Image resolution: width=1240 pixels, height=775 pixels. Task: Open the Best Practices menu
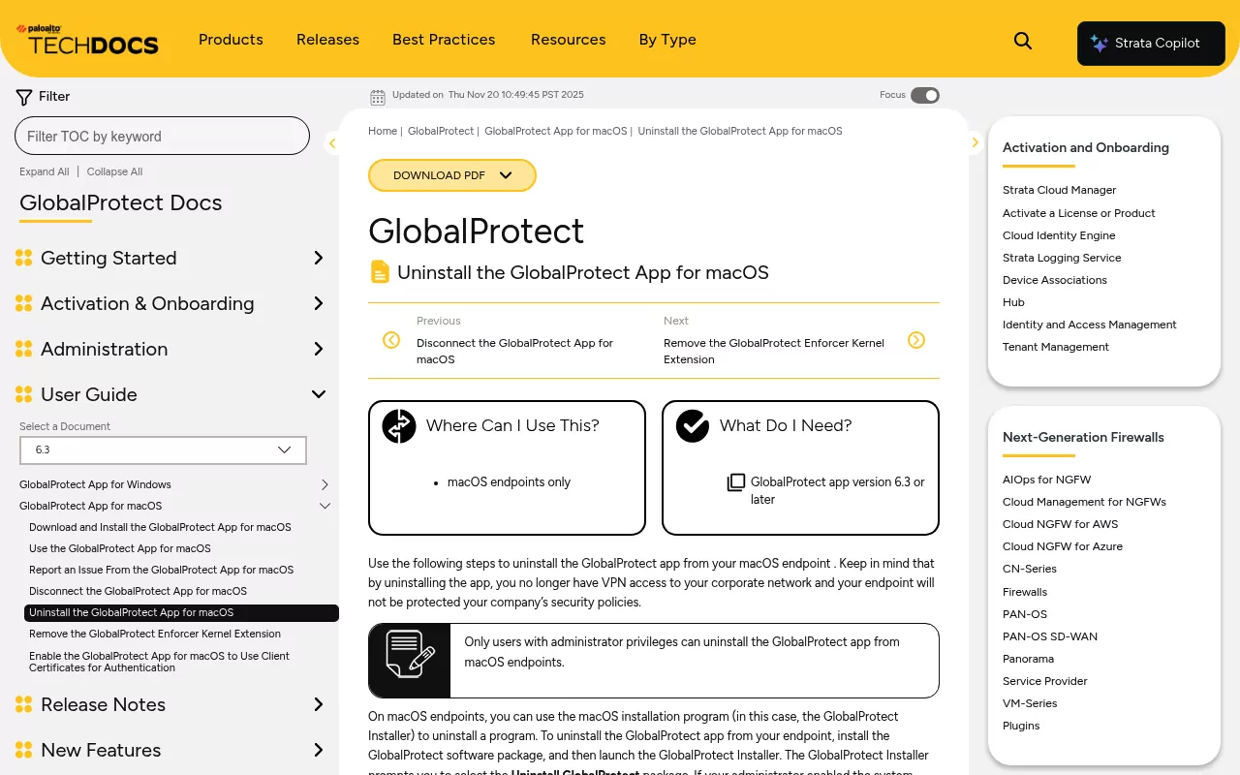click(x=444, y=40)
